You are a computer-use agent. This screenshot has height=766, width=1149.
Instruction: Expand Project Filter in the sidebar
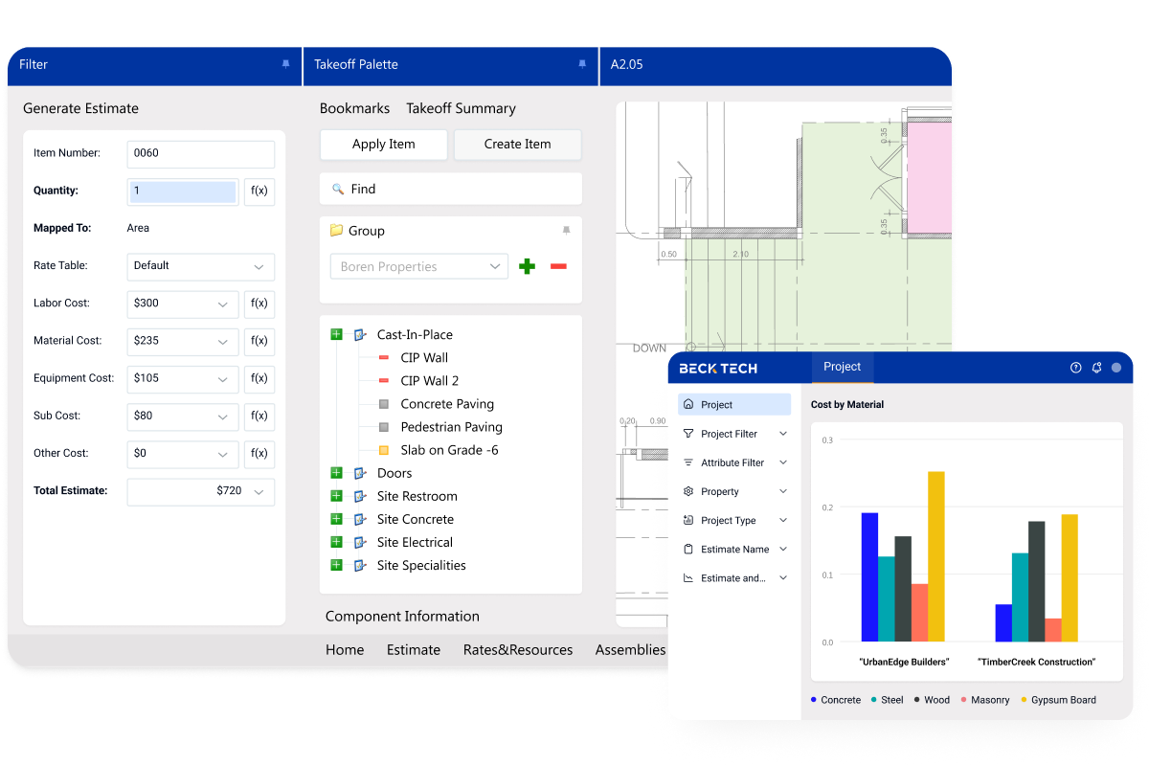783,434
